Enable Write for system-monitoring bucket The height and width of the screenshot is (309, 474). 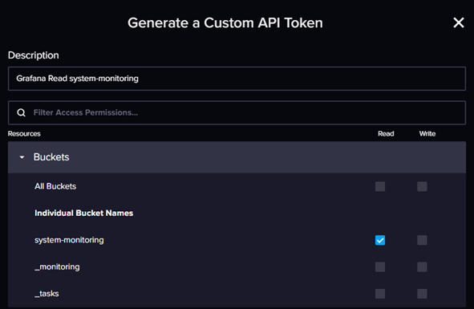[x=422, y=240]
